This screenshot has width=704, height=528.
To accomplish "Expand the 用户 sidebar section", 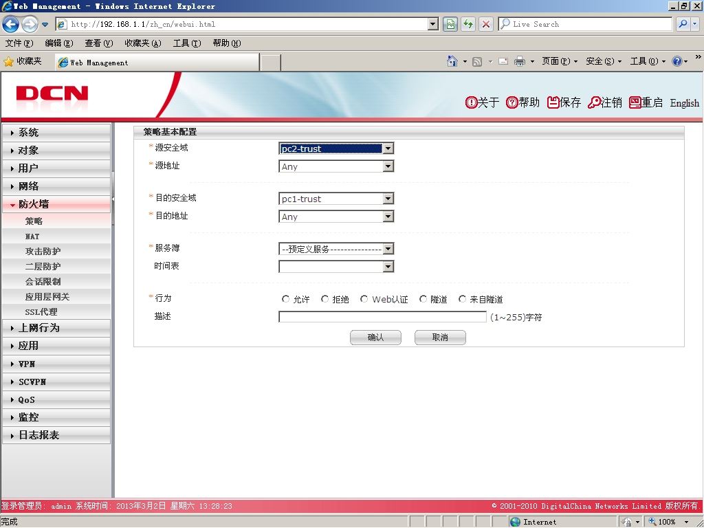I will [56, 168].
